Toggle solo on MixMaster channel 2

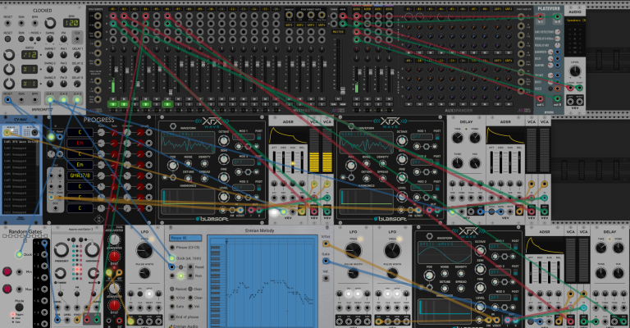[x=124, y=104]
